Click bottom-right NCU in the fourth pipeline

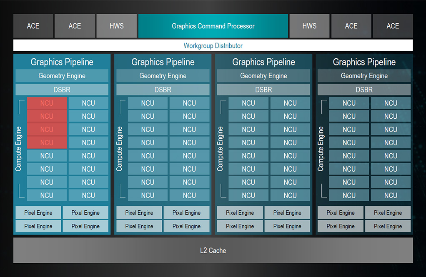[x=391, y=195]
